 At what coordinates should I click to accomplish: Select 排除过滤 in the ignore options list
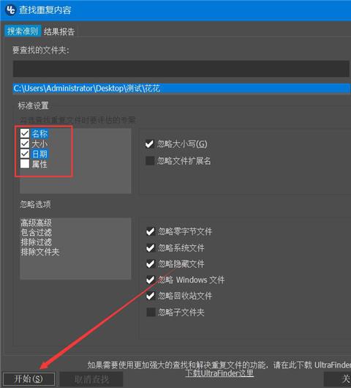pos(37,242)
